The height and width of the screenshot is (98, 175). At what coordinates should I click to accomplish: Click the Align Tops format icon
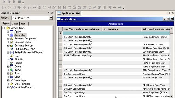(19, 7)
